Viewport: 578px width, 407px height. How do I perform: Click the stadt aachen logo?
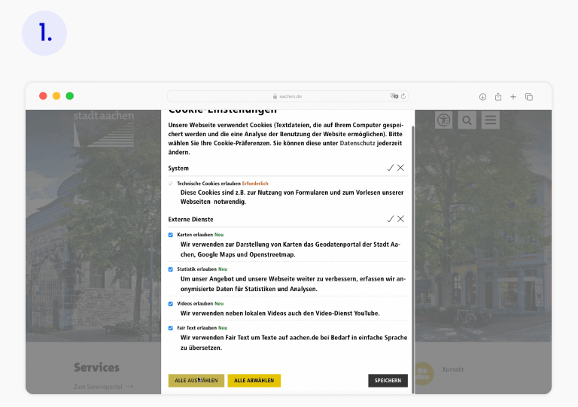pyautogui.click(x=104, y=128)
